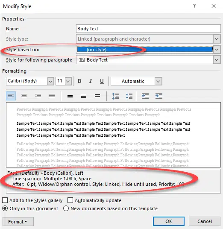Apply double line spacing icon

point(97,96)
